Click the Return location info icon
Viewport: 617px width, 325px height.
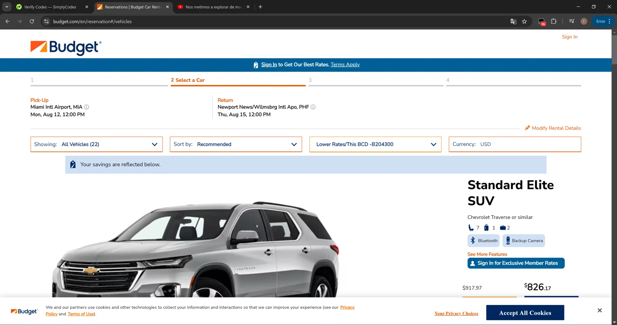(313, 107)
